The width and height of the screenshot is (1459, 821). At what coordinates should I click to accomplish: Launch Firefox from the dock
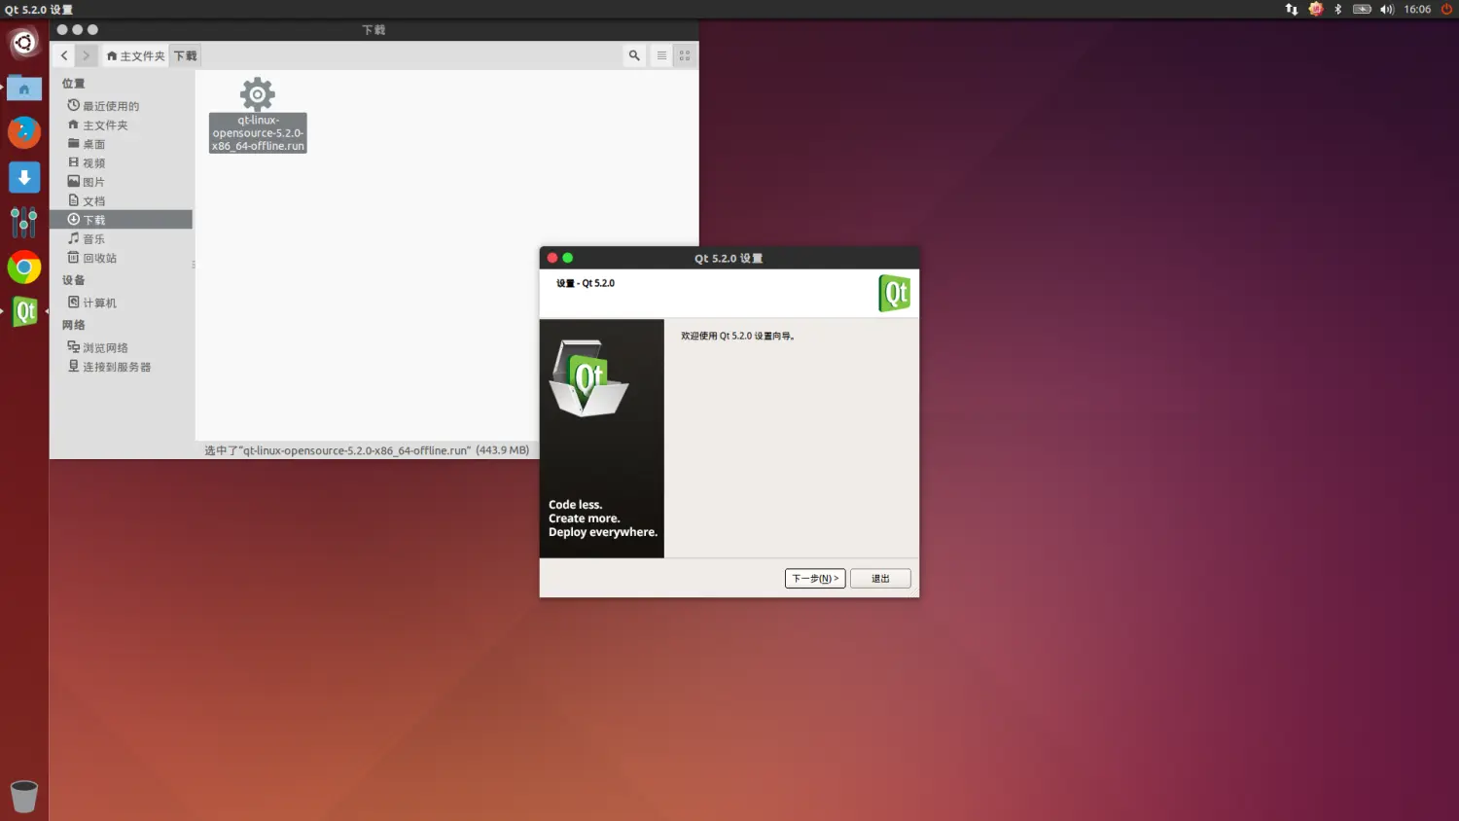click(x=24, y=132)
